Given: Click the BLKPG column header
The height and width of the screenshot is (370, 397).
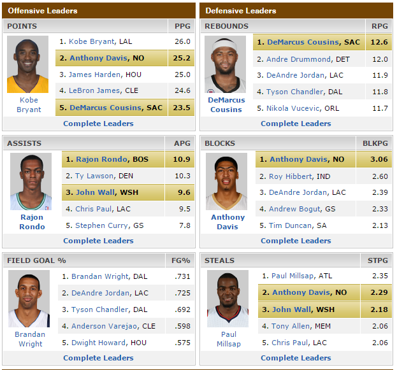Looking at the screenshot, I should pos(375,143).
